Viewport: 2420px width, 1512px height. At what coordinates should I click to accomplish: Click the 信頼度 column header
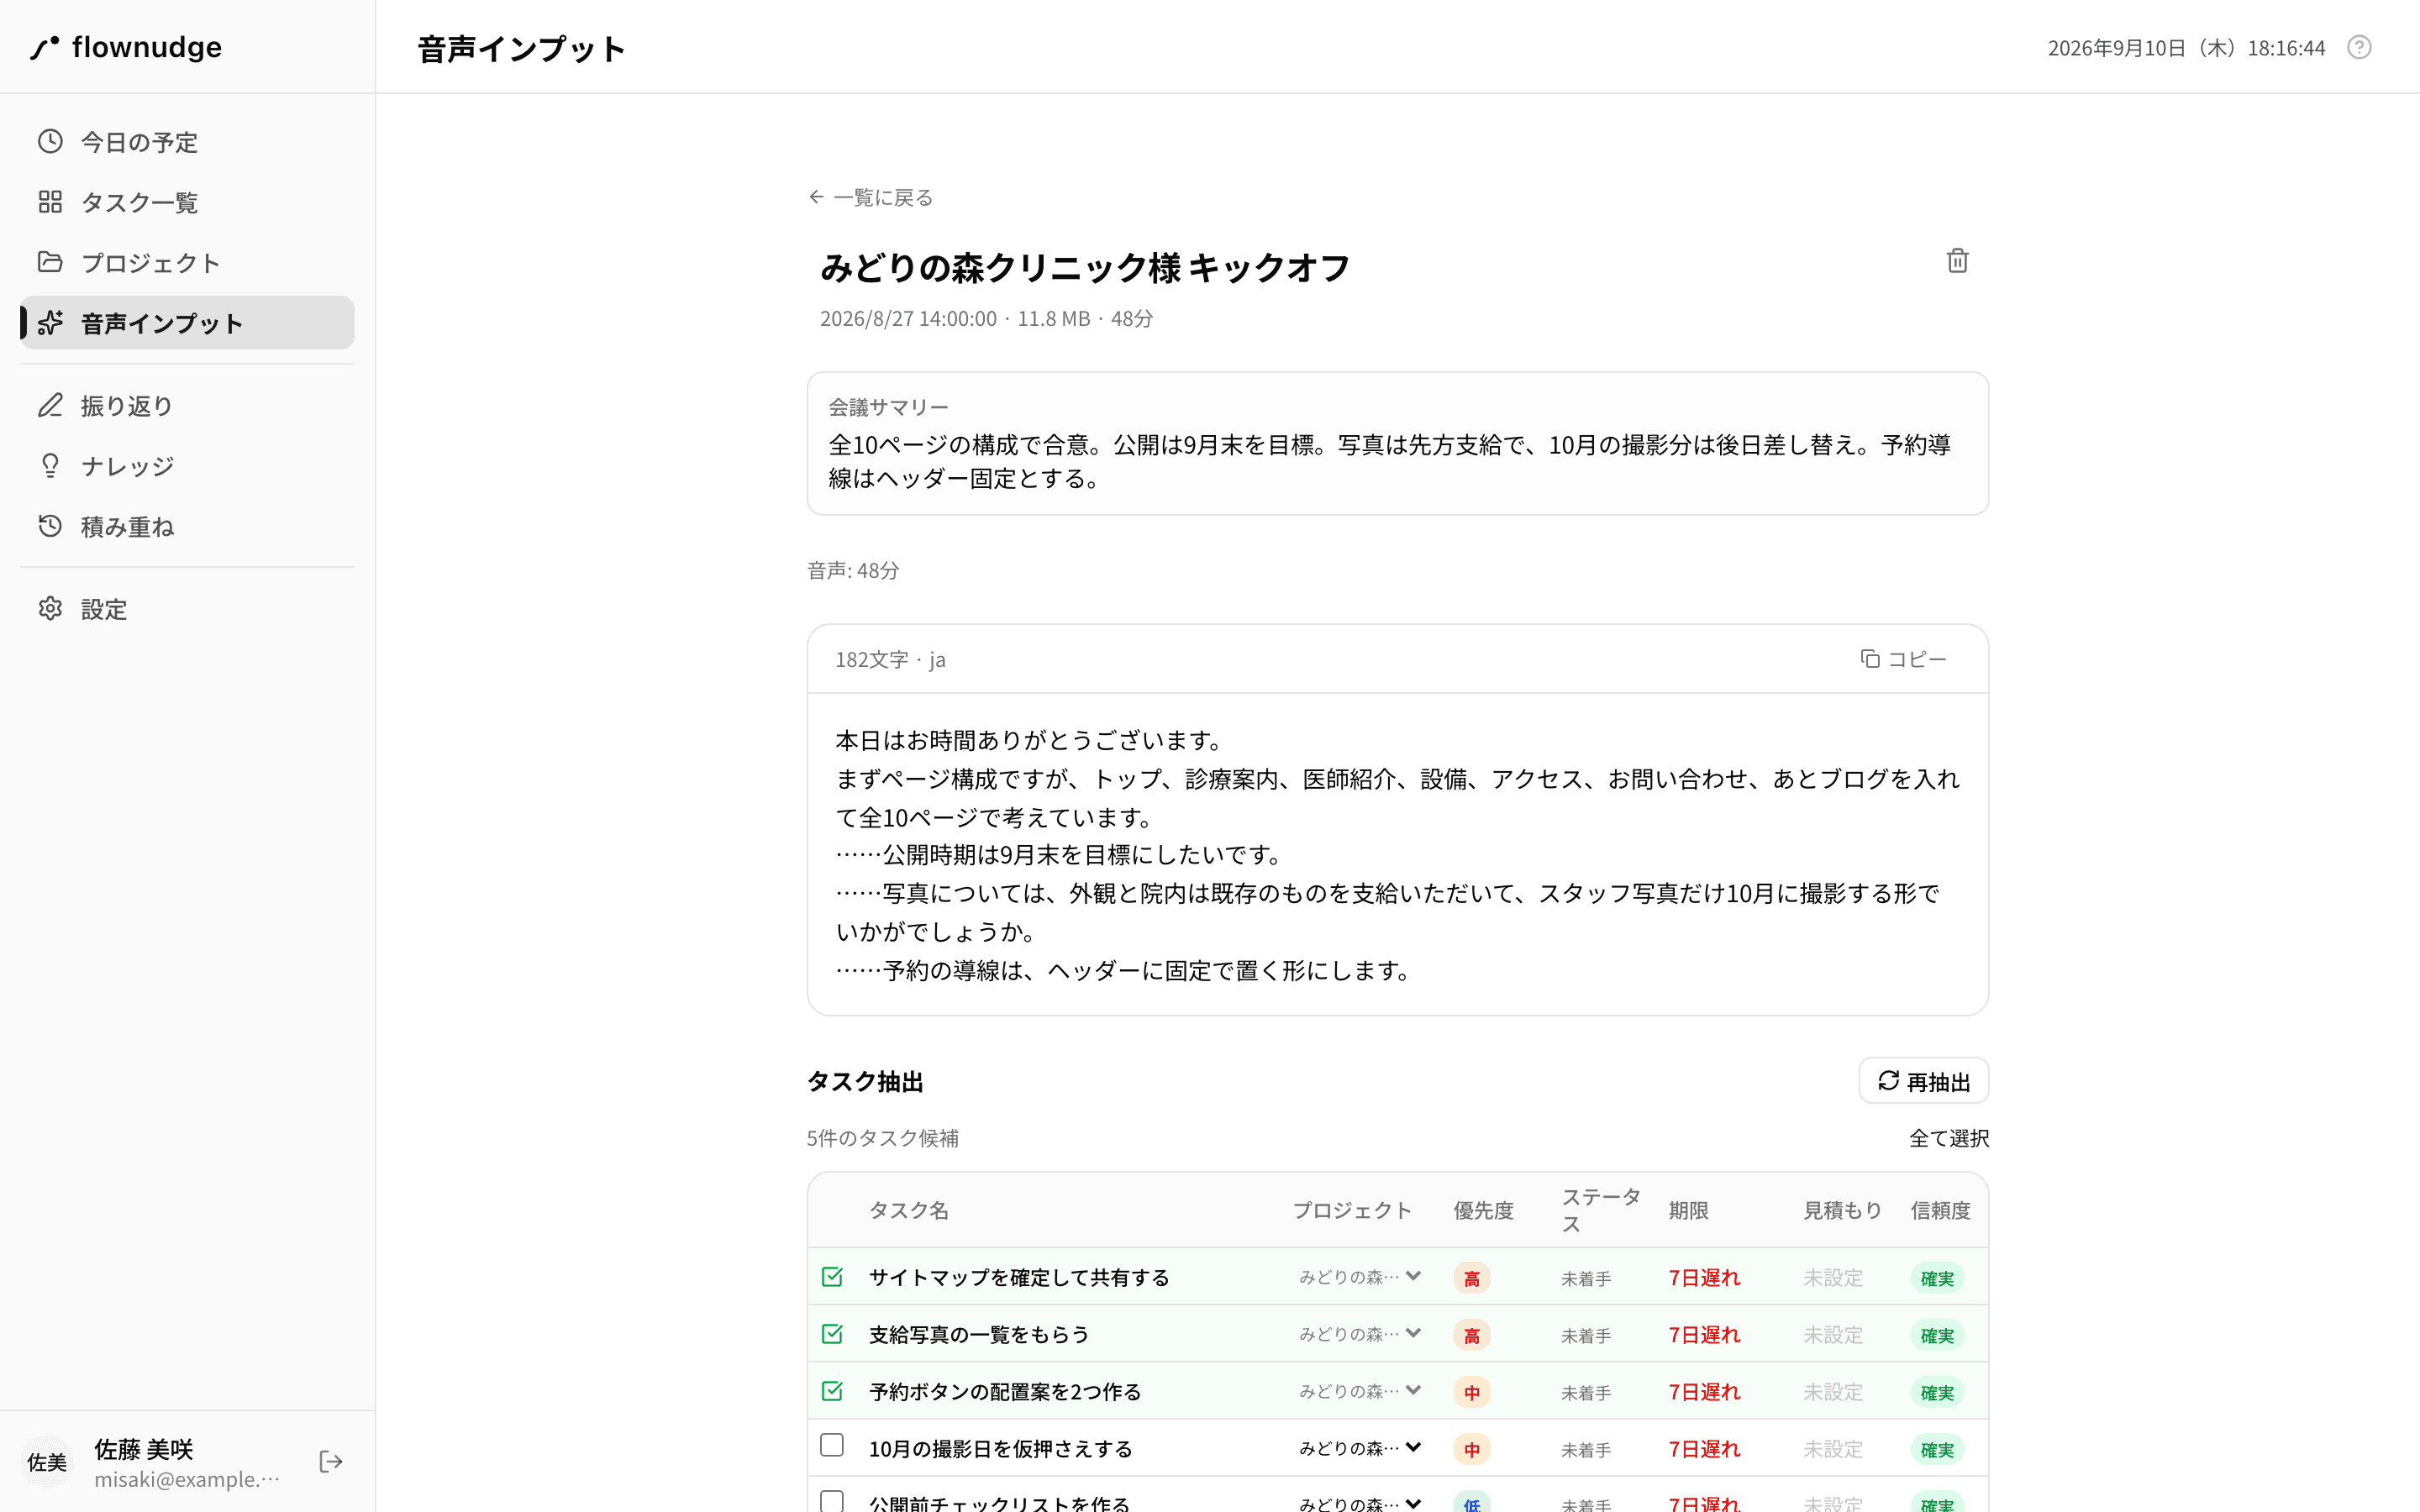point(1940,1210)
